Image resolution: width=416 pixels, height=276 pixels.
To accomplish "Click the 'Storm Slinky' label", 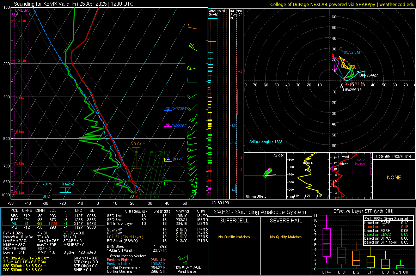I will click(x=256, y=197).
